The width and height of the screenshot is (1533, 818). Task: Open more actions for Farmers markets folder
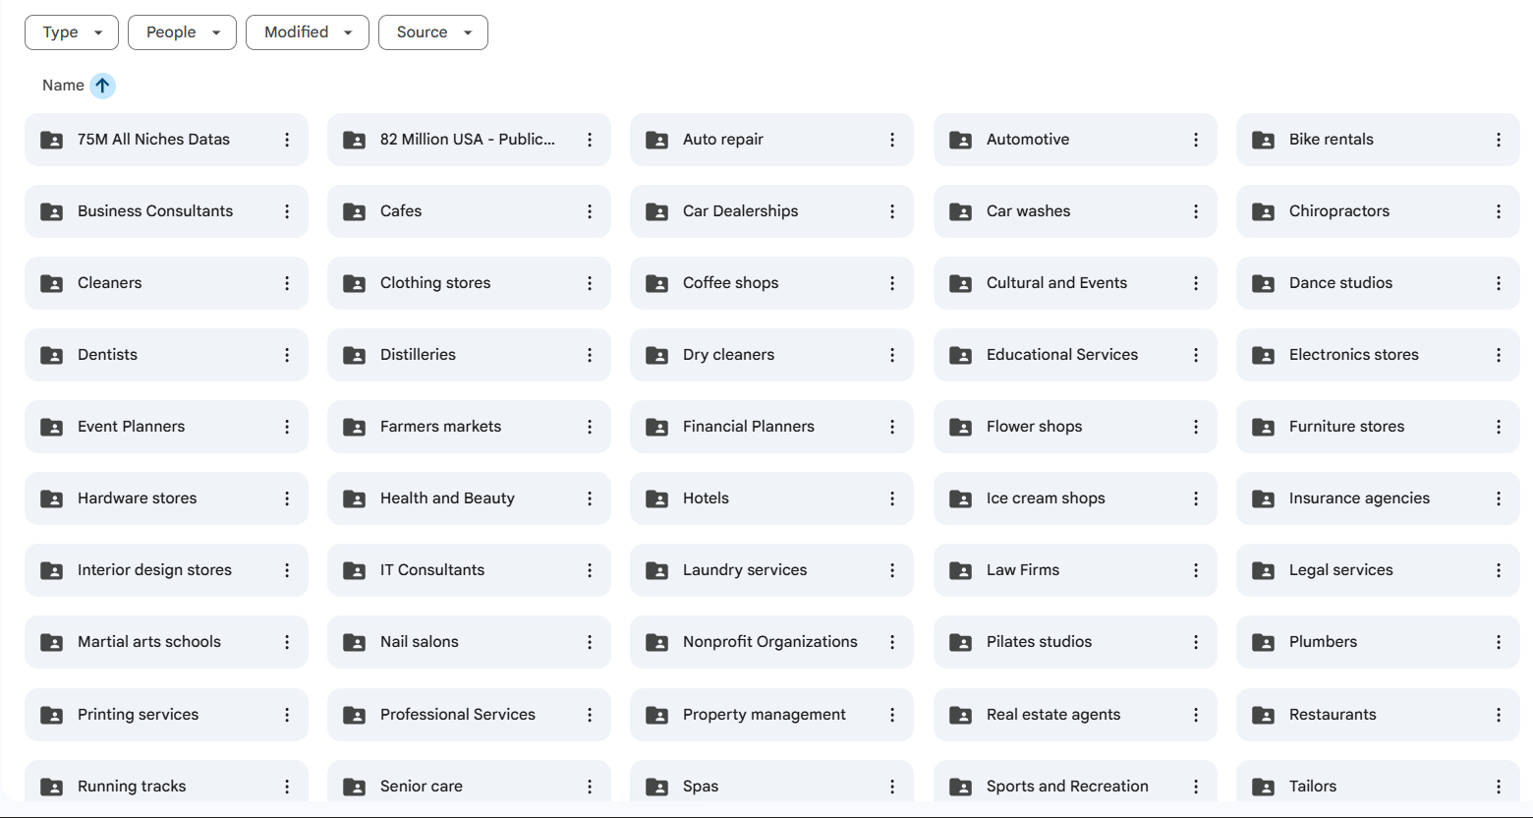590,427
